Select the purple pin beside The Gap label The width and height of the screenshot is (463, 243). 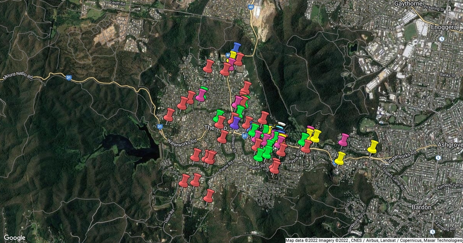point(235,122)
